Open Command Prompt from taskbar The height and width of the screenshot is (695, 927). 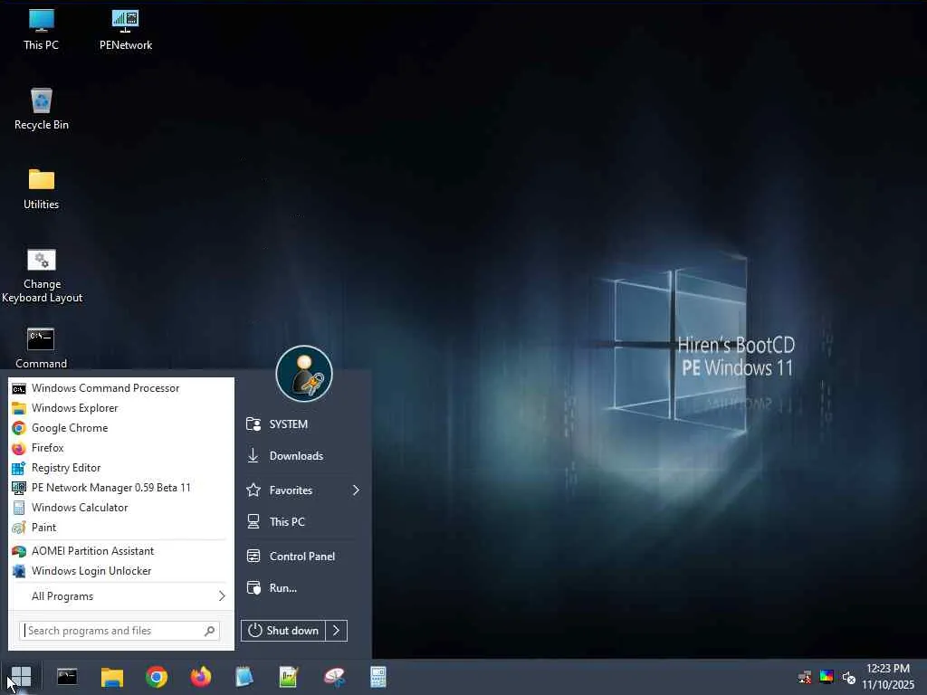(x=67, y=677)
